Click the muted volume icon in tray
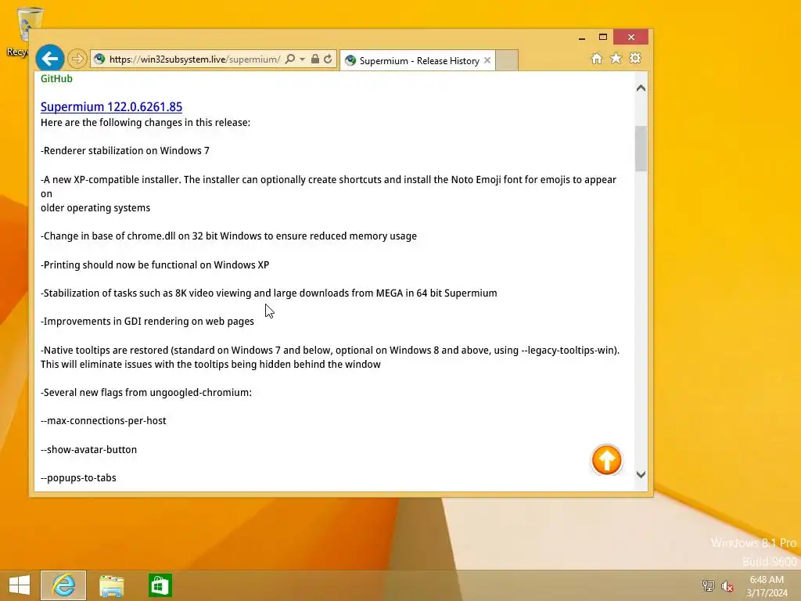 pos(727,585)
